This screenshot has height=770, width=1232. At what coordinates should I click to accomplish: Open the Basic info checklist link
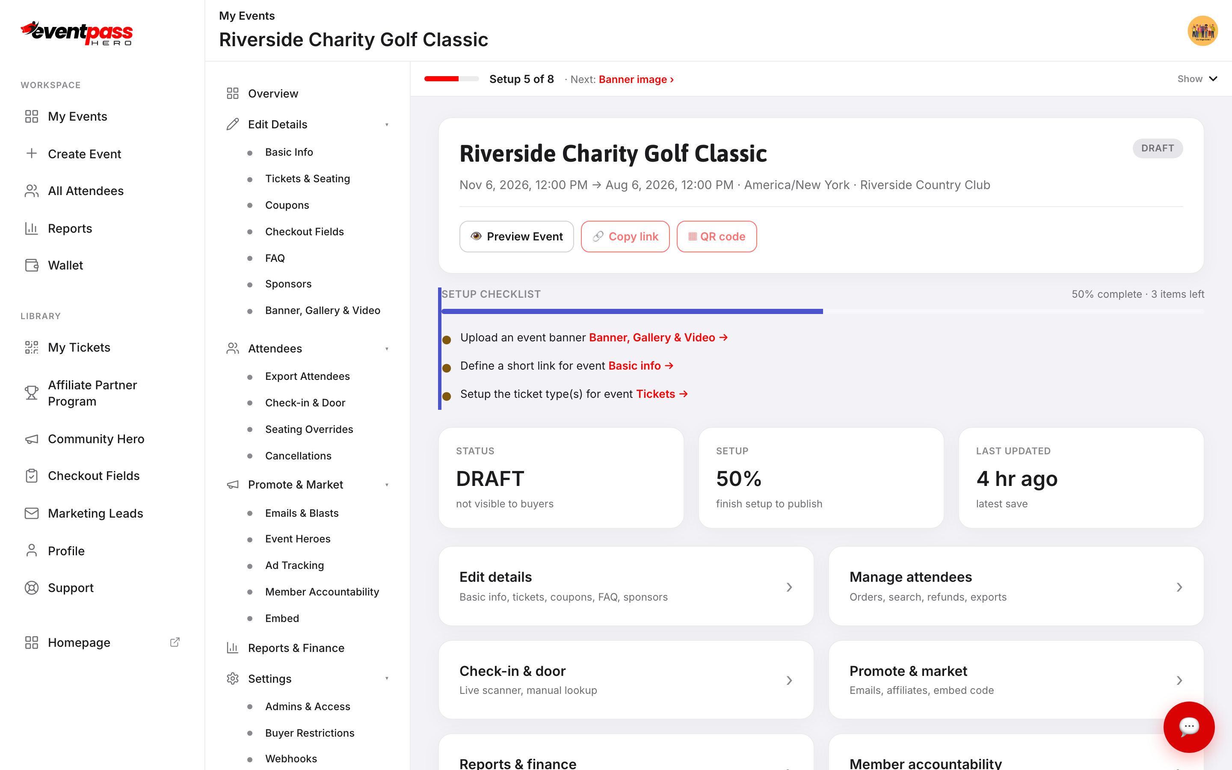(x=641, y=366)
